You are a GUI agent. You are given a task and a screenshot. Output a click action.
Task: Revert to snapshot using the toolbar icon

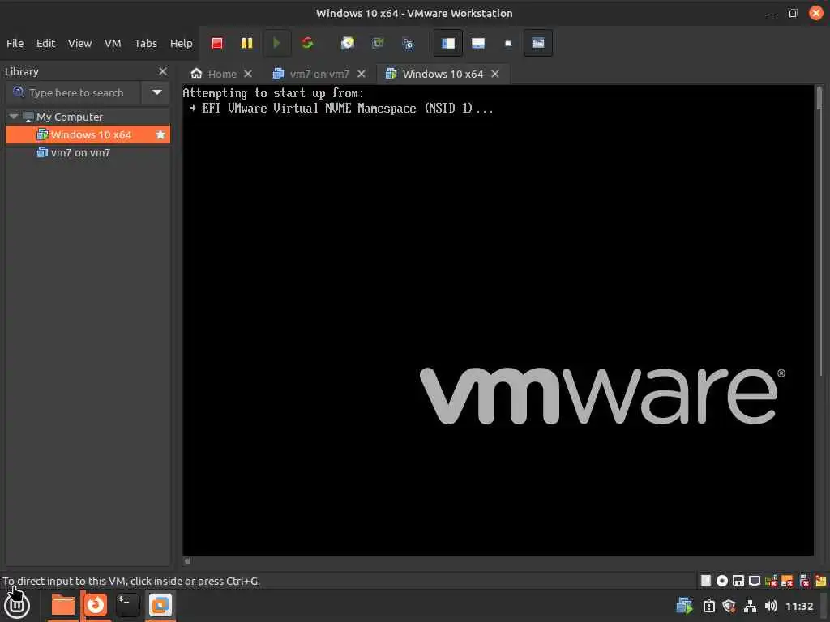click(378, 44)
